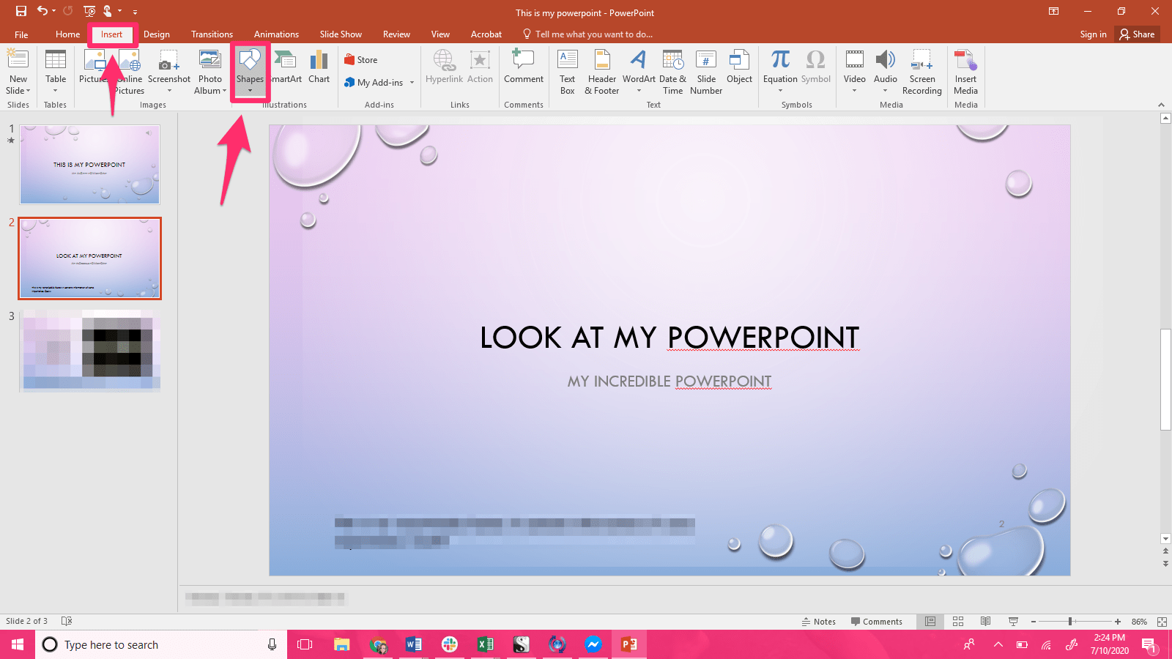This screenshot has width=1172, height=659.
Task: Click the zoom slider handle
Action: [1070, 622]
